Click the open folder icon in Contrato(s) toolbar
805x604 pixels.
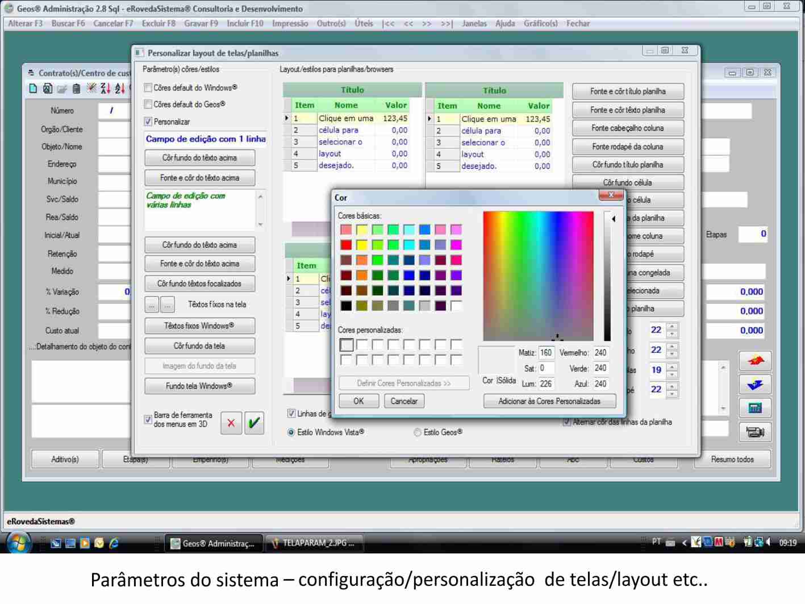click(x=62, y=89)
